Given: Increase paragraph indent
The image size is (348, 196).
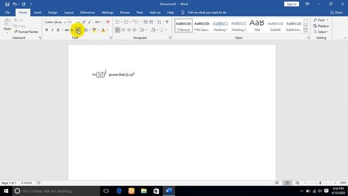Looking at the screenshot, I should click(151, 22).
